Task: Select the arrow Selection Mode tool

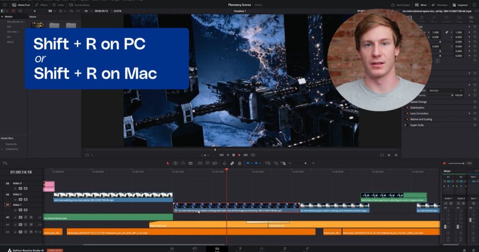Action: (168, 164)
